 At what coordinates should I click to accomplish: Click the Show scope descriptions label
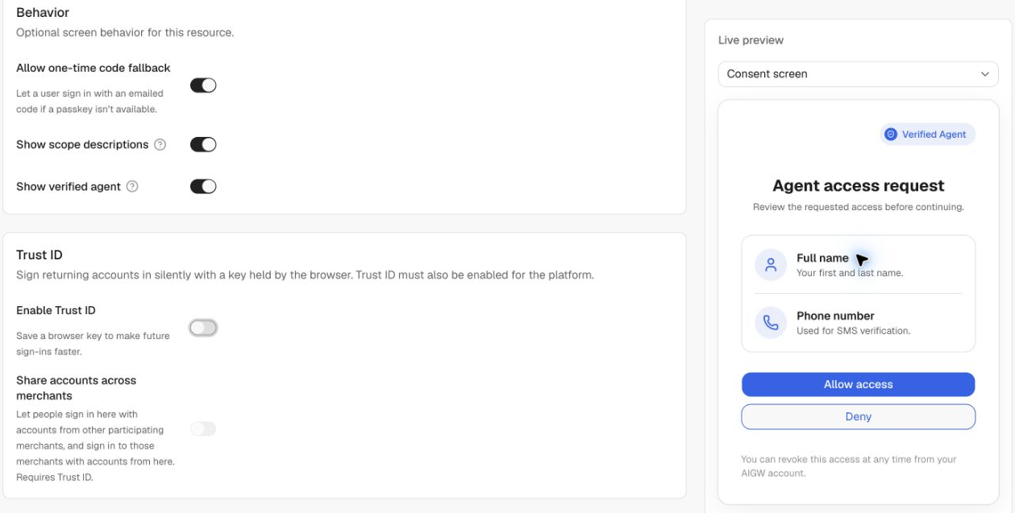click(82, 145)
